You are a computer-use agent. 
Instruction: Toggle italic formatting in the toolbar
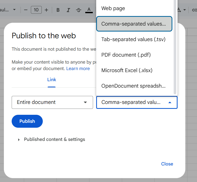[68, 10]
